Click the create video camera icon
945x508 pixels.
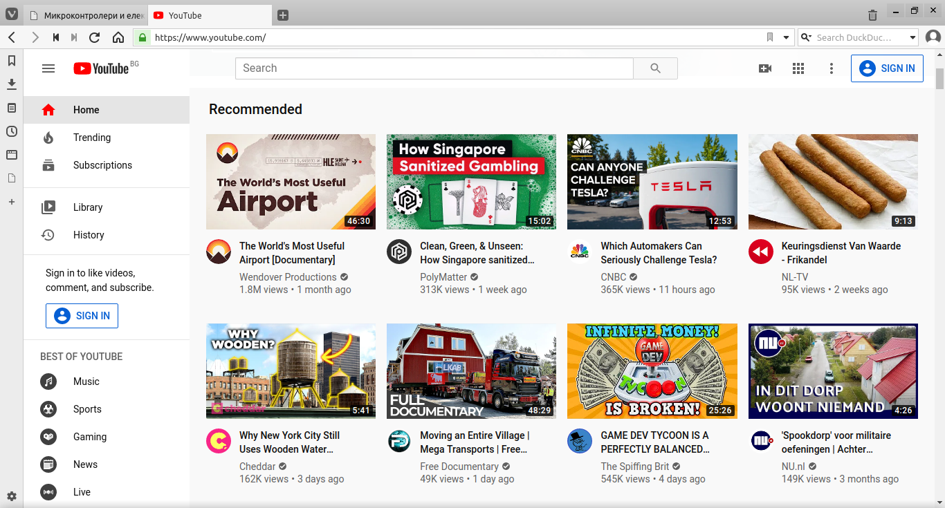coord(765,68)
